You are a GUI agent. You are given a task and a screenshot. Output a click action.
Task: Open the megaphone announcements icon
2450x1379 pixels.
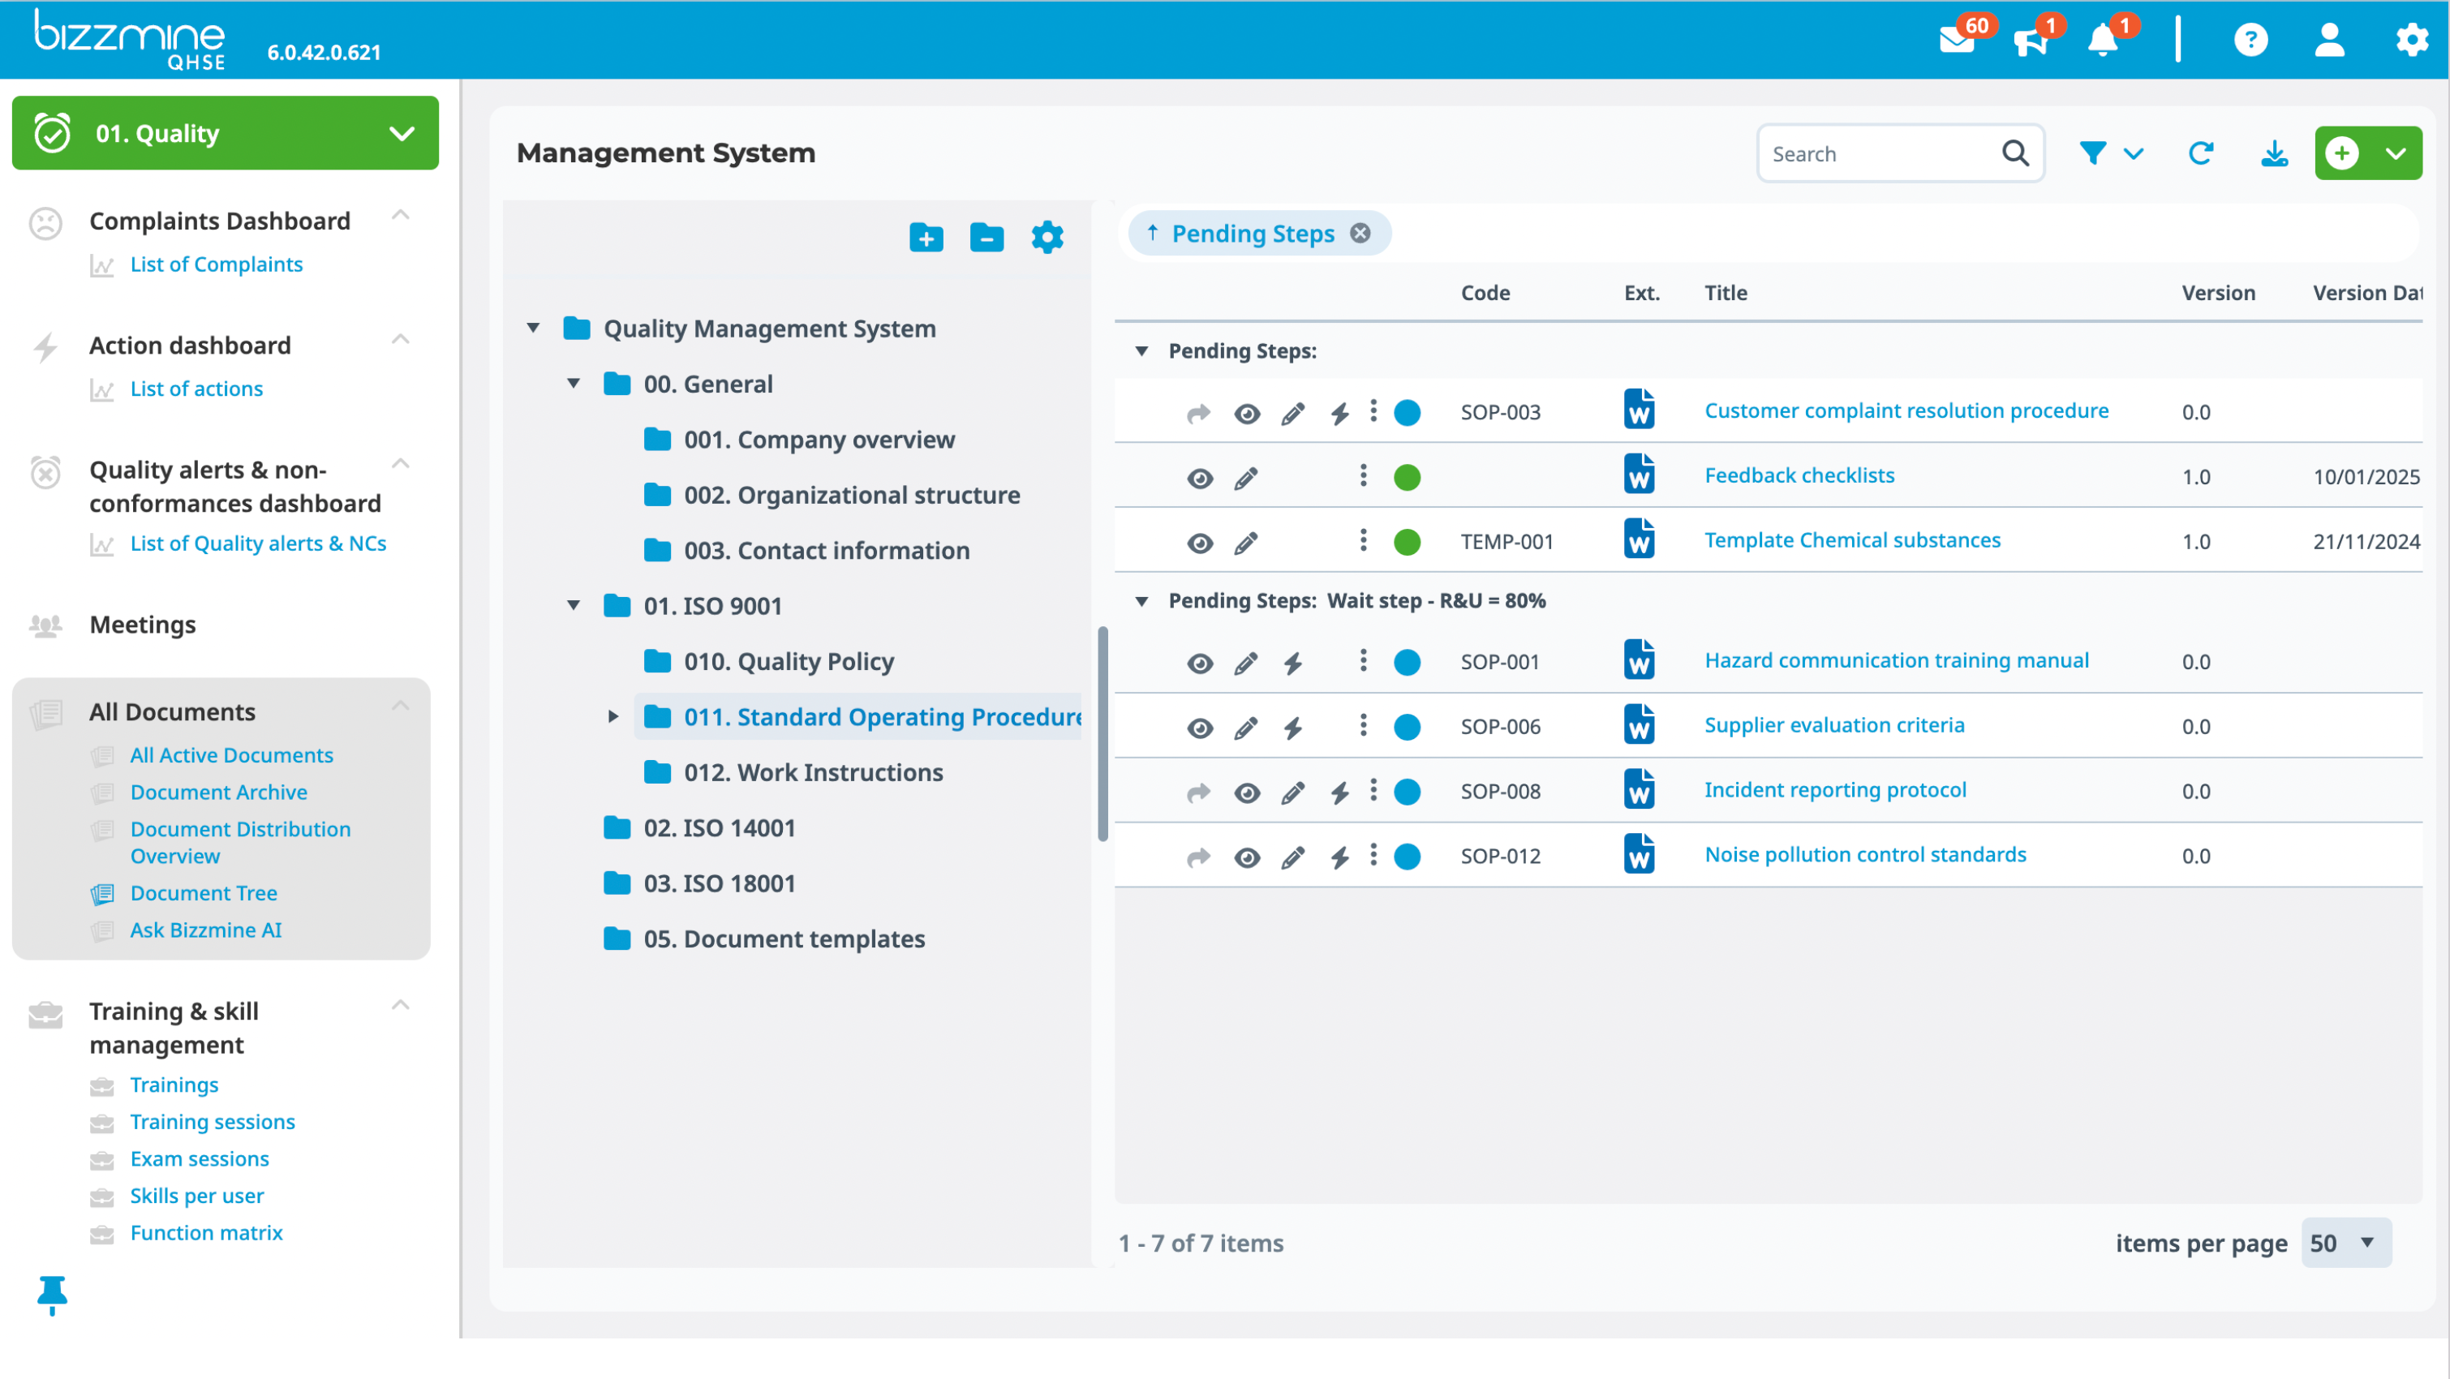pyautogui.click(x=2030, y=41)
